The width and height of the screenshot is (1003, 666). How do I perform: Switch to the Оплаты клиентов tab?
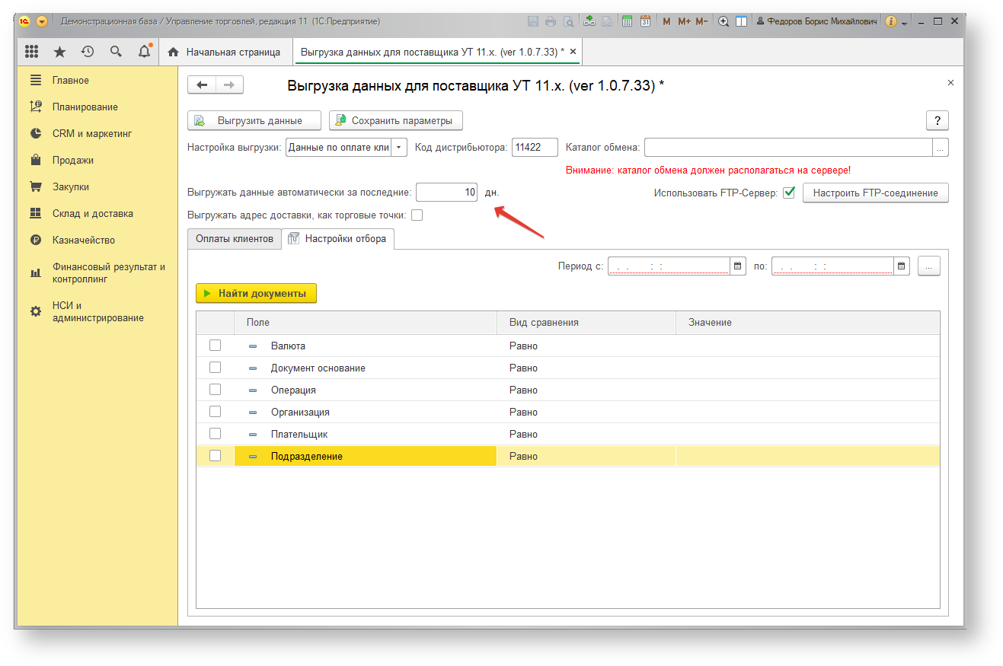235,239
